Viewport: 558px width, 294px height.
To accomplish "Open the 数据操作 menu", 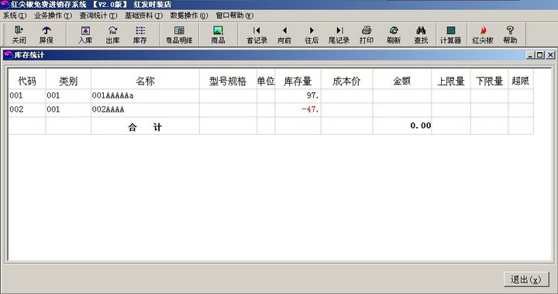I will (189, 16).
